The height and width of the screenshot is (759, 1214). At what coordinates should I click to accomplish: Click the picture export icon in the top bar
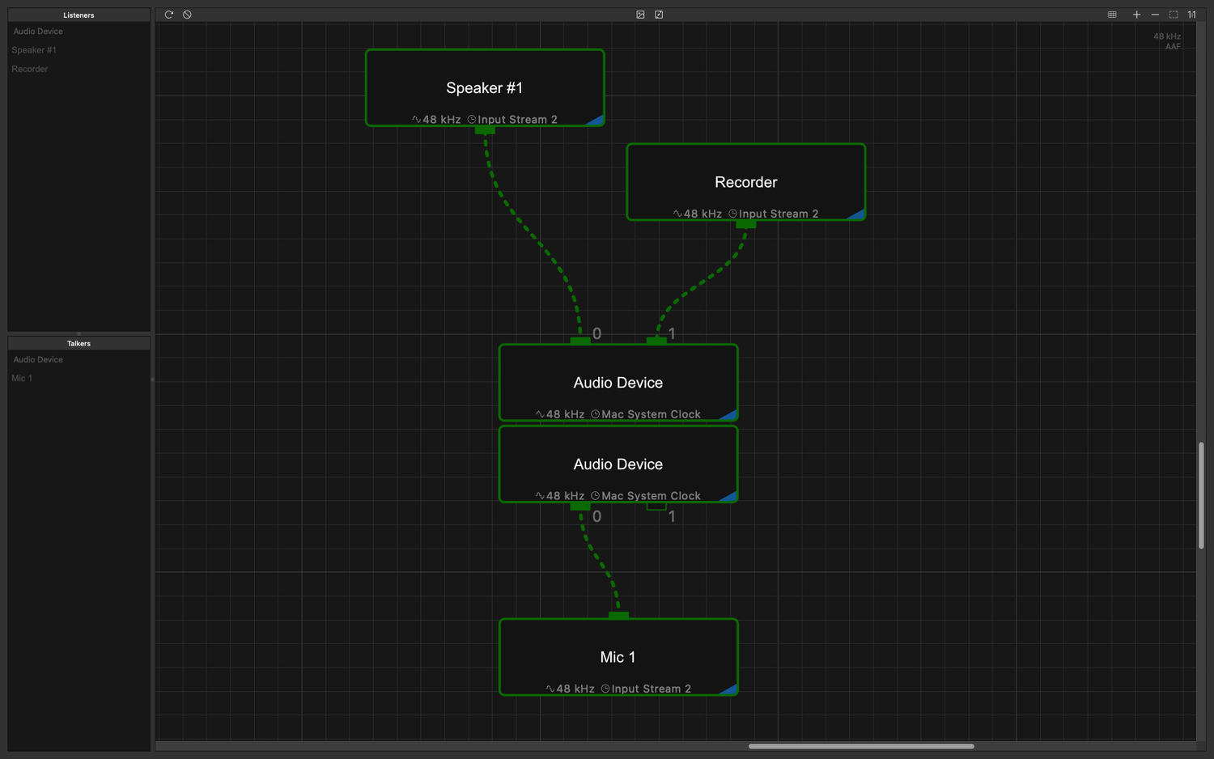pos(640,15)
